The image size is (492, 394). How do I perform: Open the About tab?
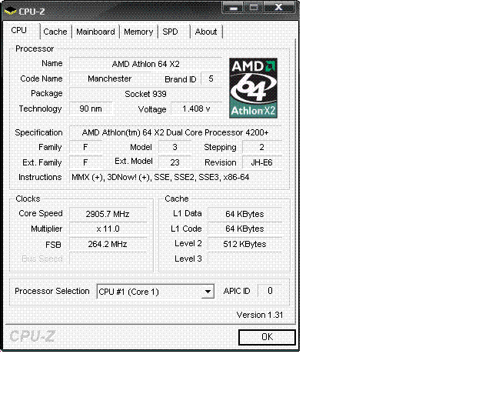point(206,32)
